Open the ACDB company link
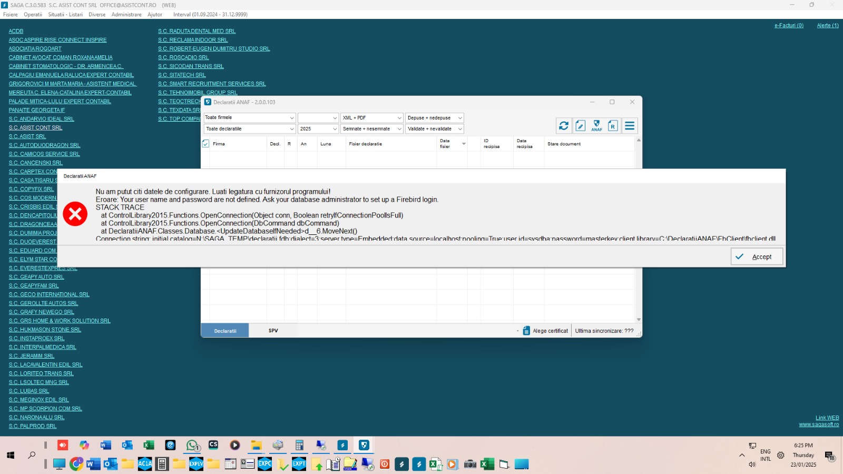The height and width of the screenshot is (474, 843). [16, 32]
